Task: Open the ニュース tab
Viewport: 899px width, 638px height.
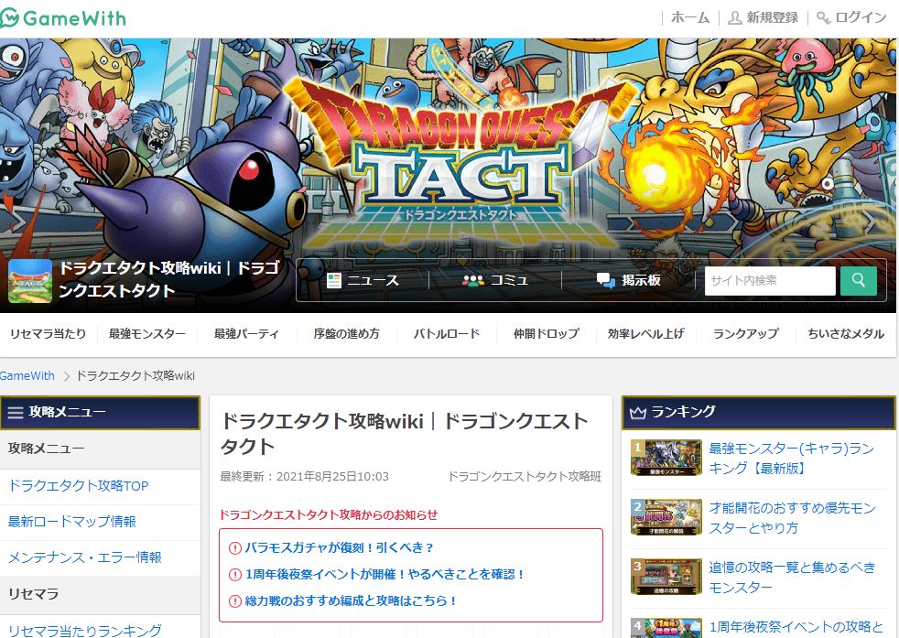Action: (363, 280)
